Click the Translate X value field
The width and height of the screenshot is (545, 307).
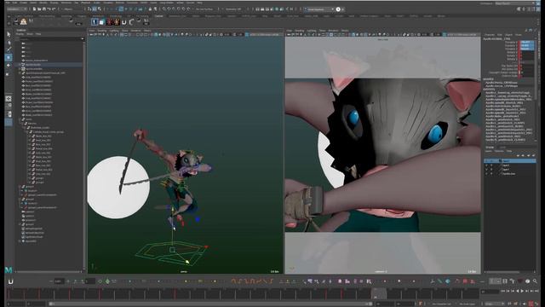[527, 42]
